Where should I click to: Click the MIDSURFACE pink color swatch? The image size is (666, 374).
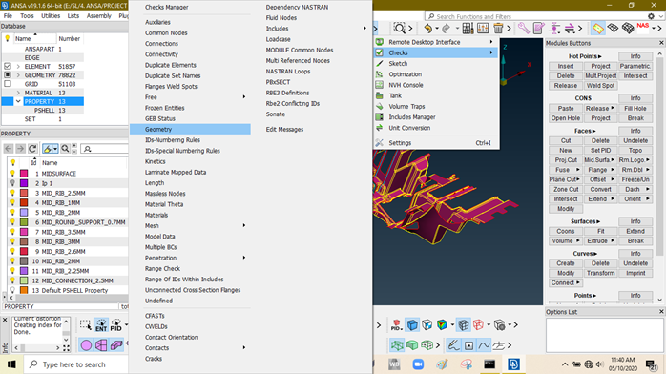tap(24, 174)
